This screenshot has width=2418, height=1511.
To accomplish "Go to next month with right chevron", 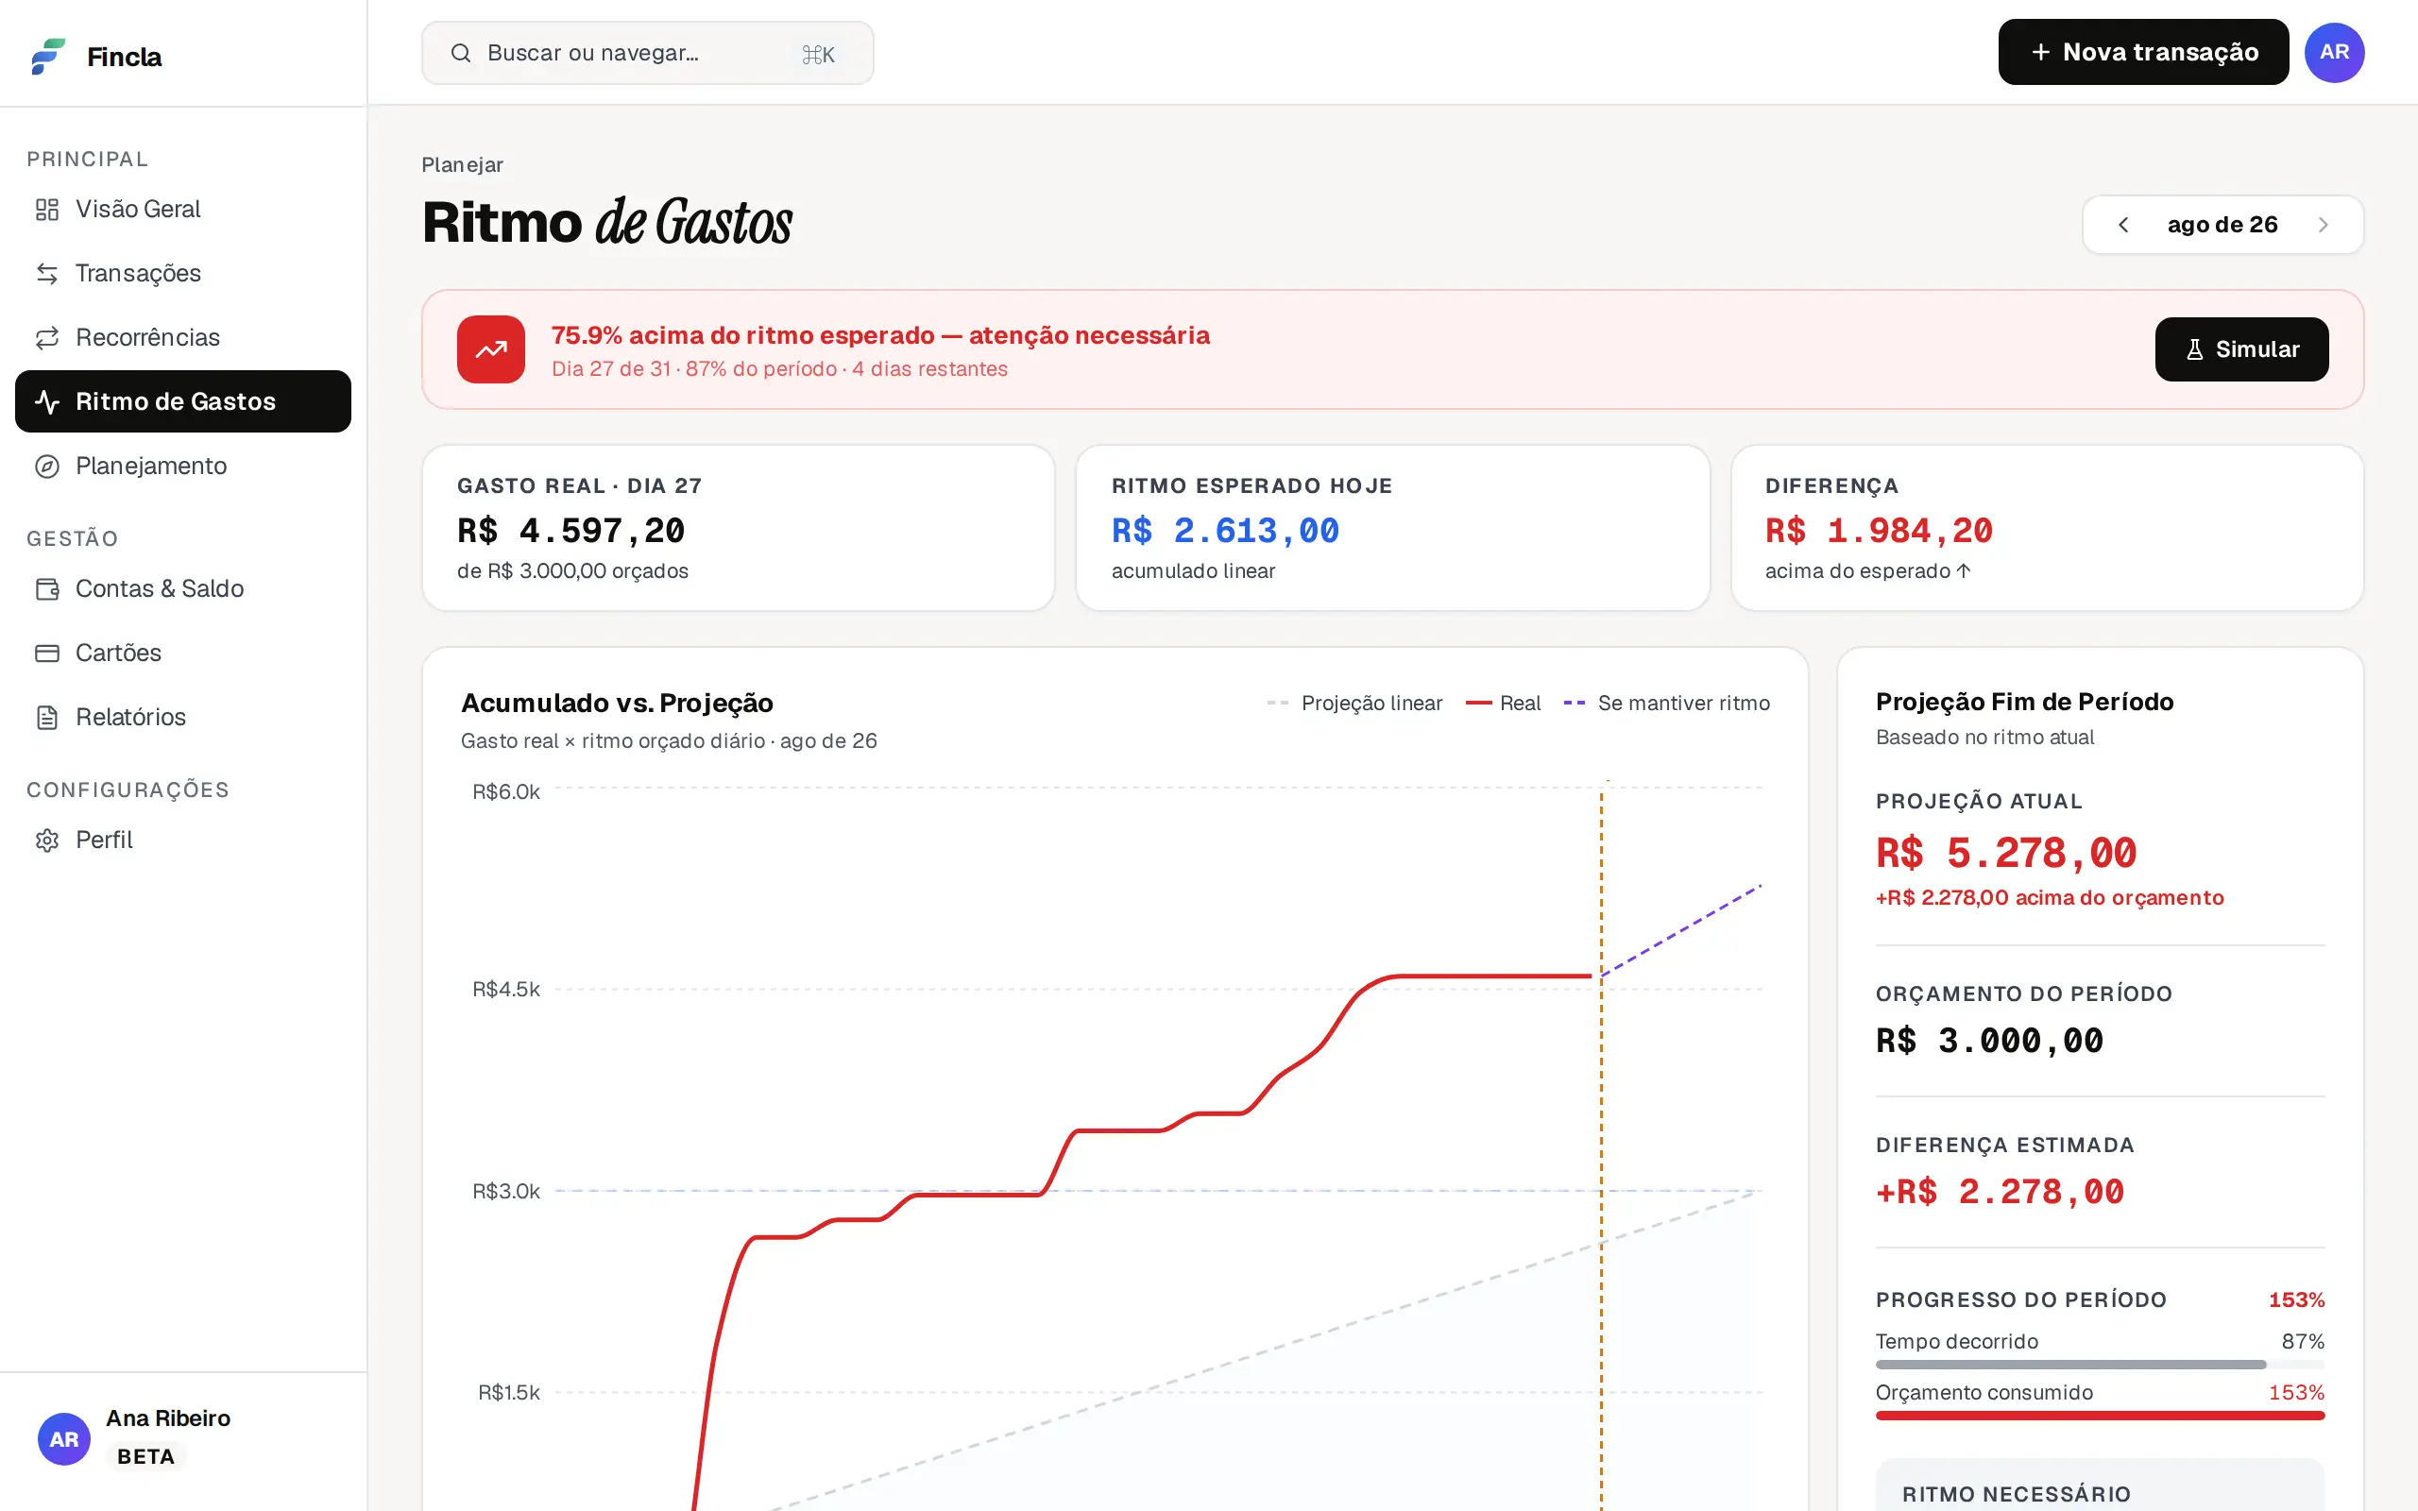I will [x=2324, y=225].
